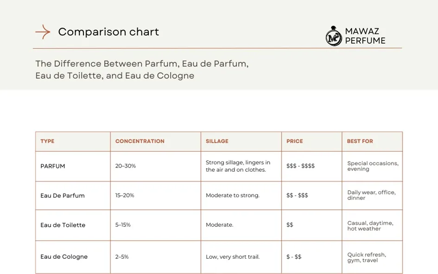Click the subtitle about Parfum differences

coord(142,69)
